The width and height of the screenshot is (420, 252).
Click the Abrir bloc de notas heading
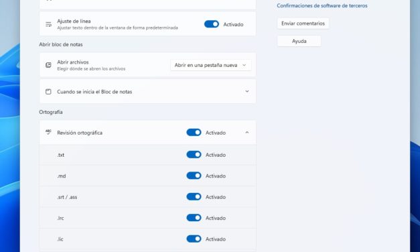pos(61,44)
